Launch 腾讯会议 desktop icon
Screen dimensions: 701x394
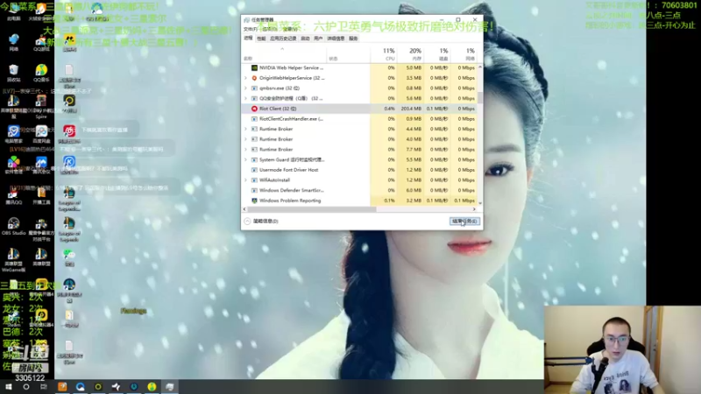click(x=41, y=165)
